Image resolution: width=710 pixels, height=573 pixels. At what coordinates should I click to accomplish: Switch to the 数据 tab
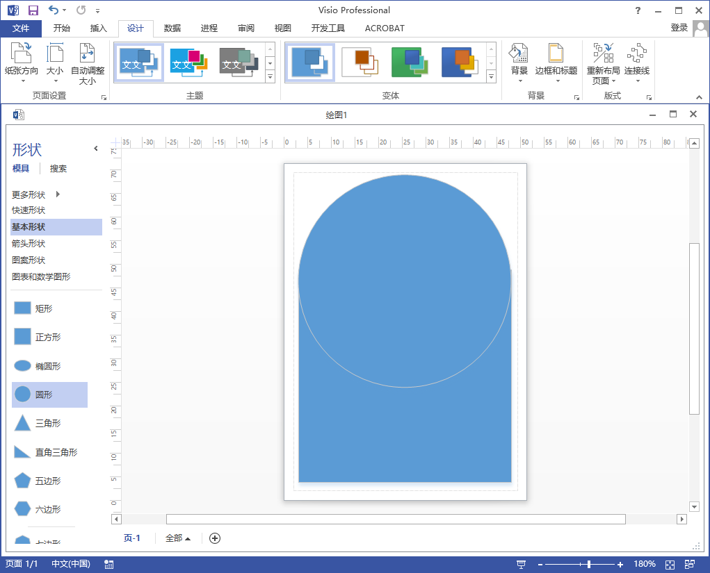(172, 28)
